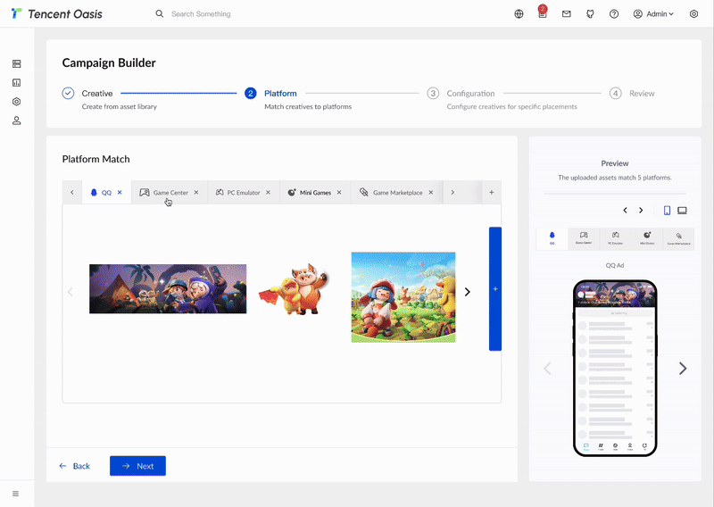Select PC Emulator in preview strip
The width and height of the screenshot is (714, 507).
click(616, 238)
